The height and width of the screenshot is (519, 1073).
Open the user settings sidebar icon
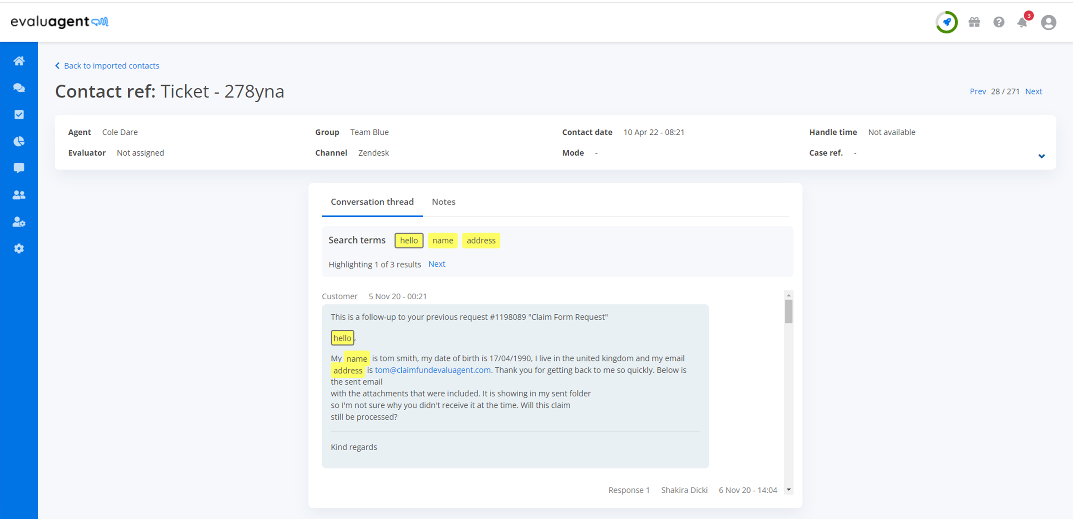tap(19, 222)
